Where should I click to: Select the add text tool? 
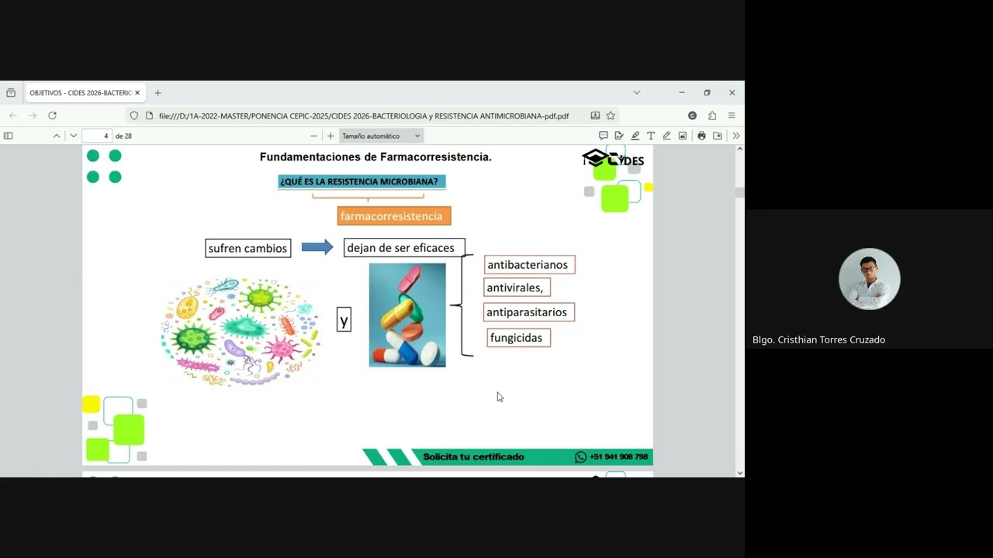[651, 136]
